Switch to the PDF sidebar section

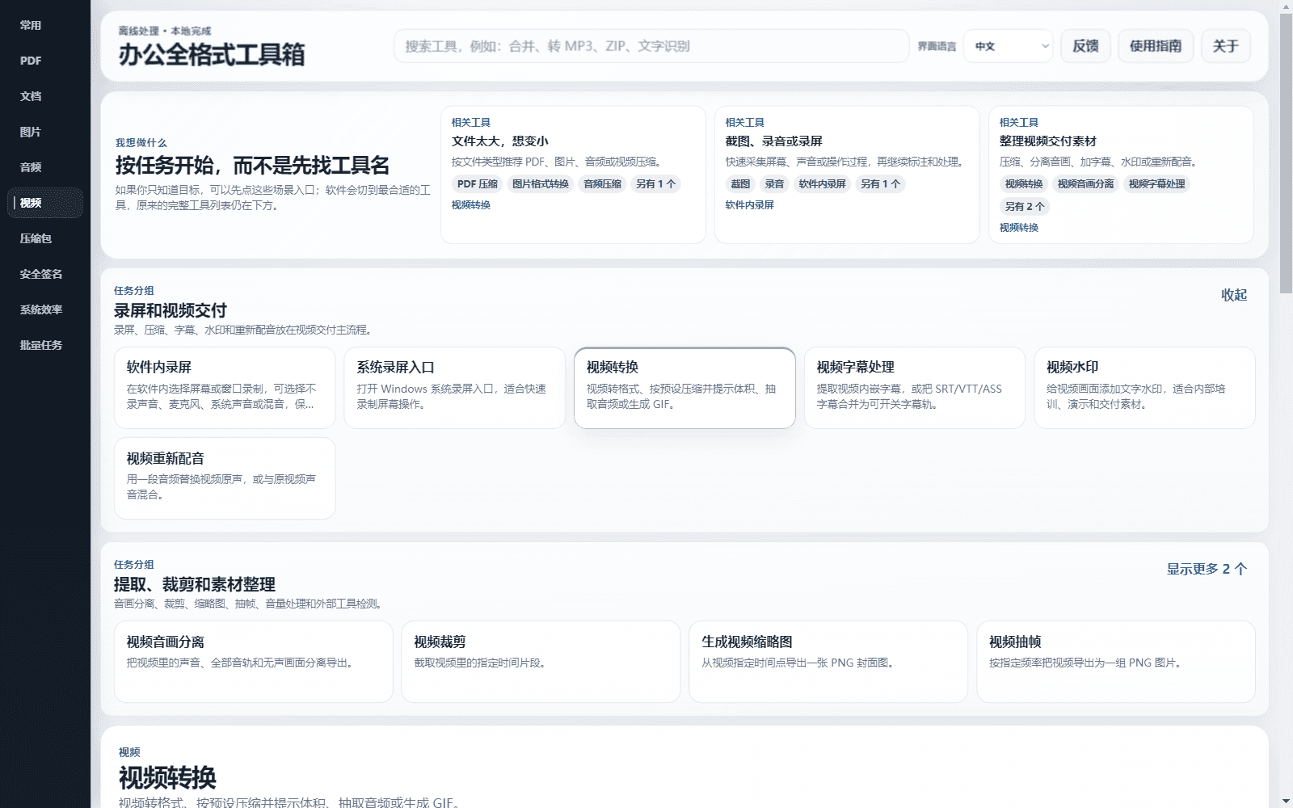pos(45,61)
